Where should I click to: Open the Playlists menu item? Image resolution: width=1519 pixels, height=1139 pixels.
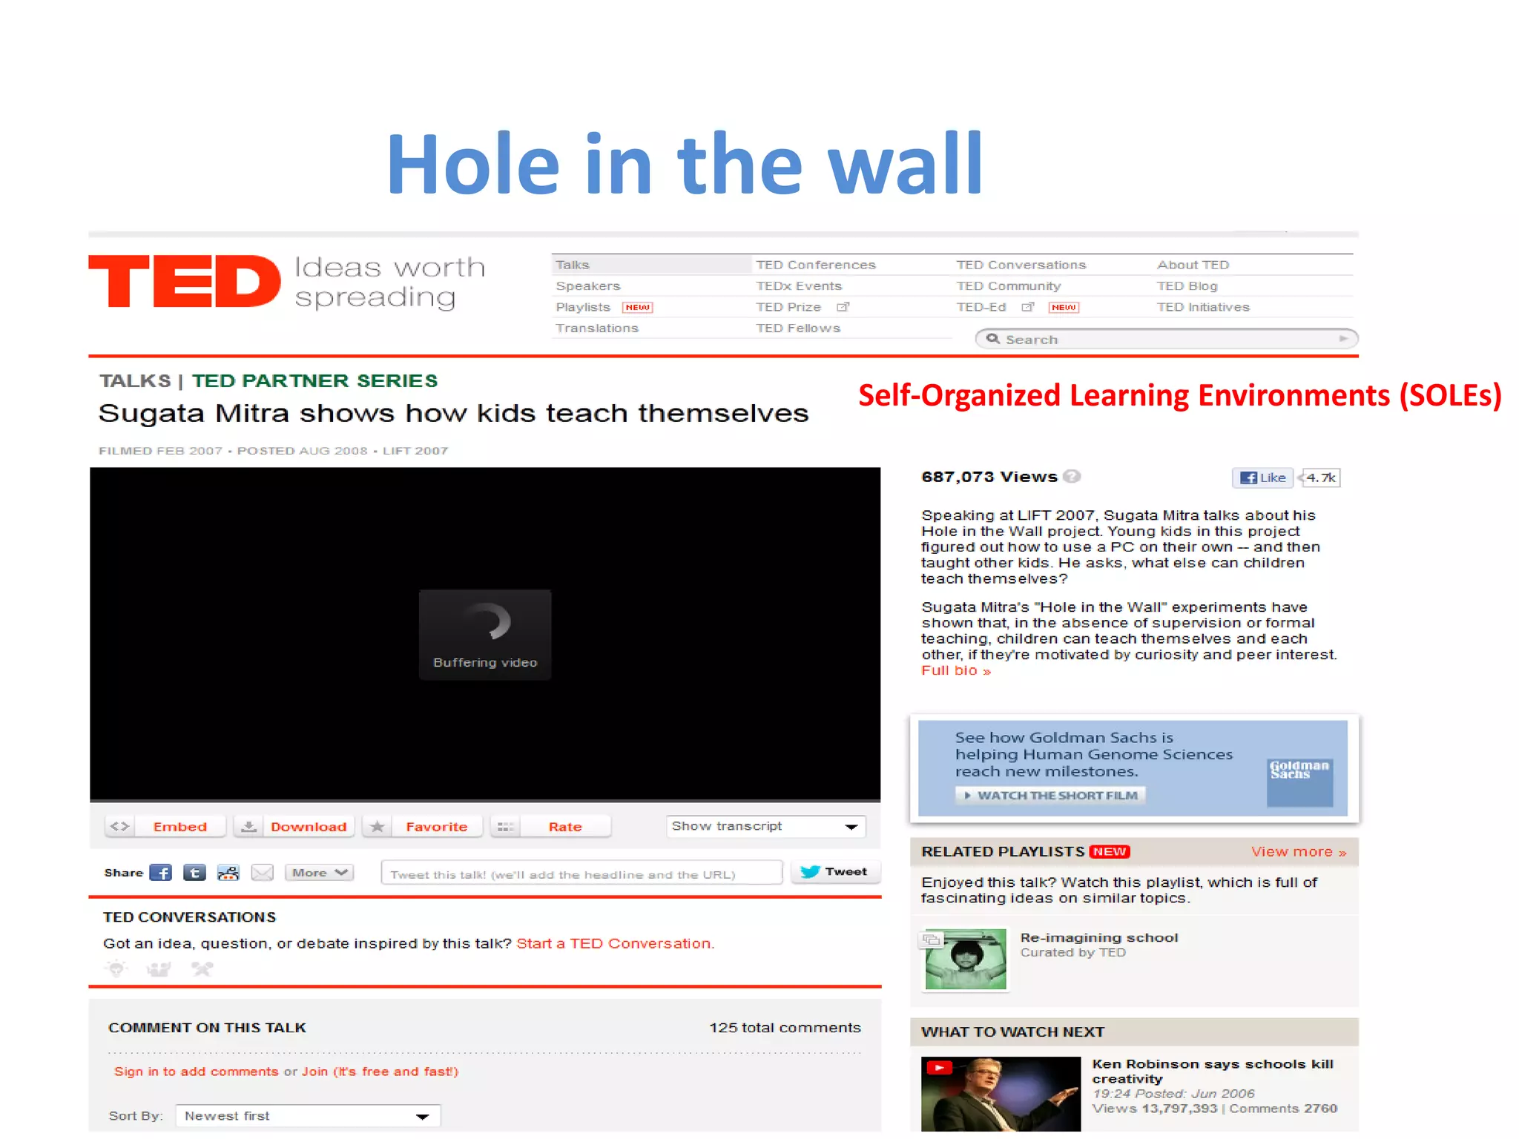click(x=583, y=307)
